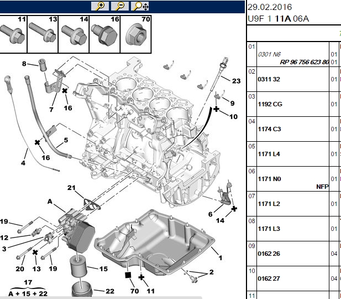Click the NFP note in row 06
Viewport: 341px width, 299px height.
322,187
